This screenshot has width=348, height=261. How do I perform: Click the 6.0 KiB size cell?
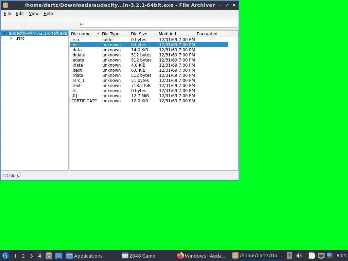click(x=138, y=70)
